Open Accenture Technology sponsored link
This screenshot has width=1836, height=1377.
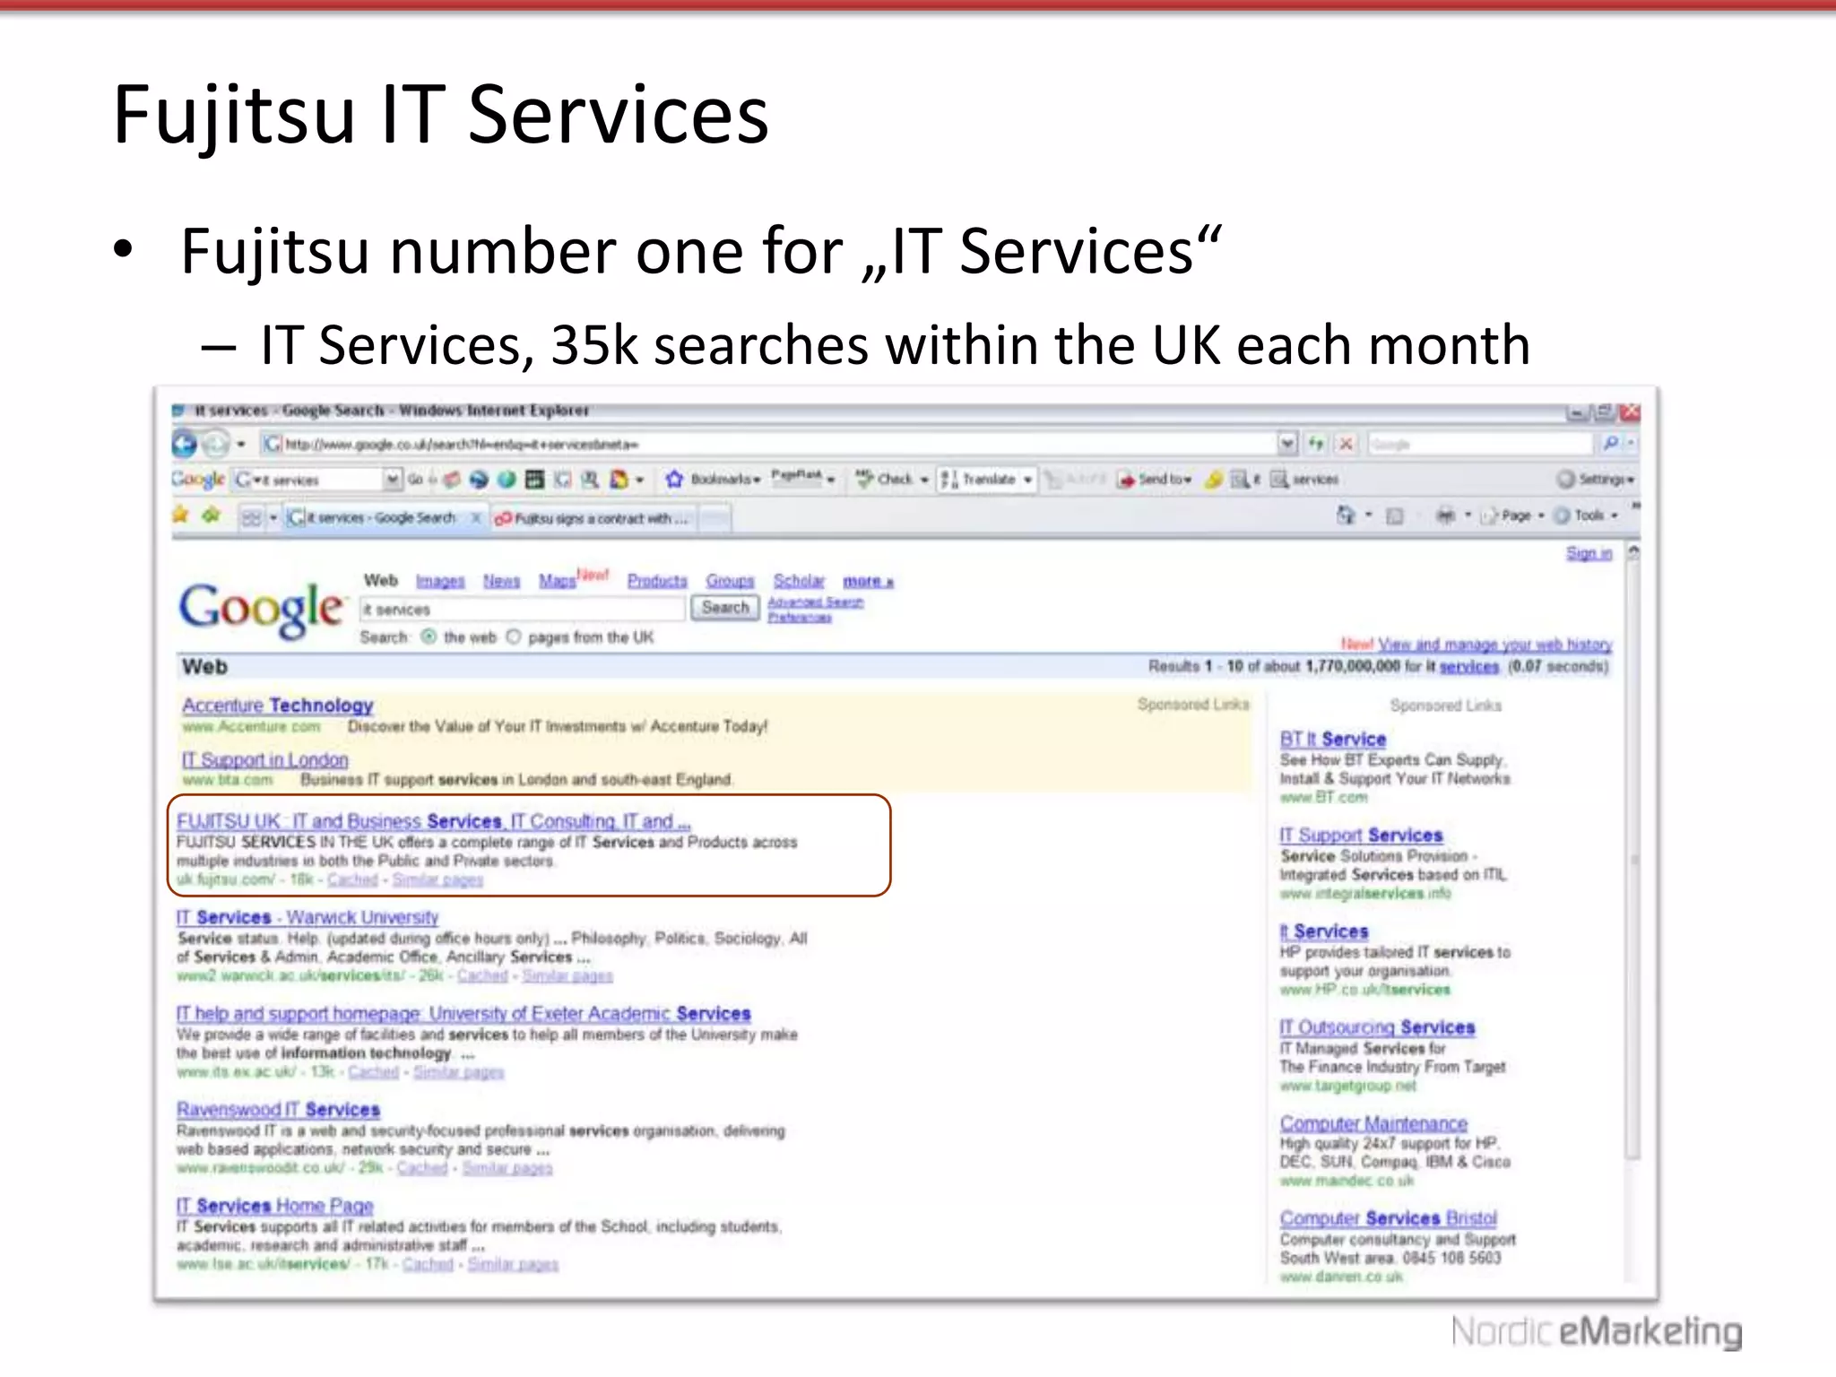[x=278, y=706]
